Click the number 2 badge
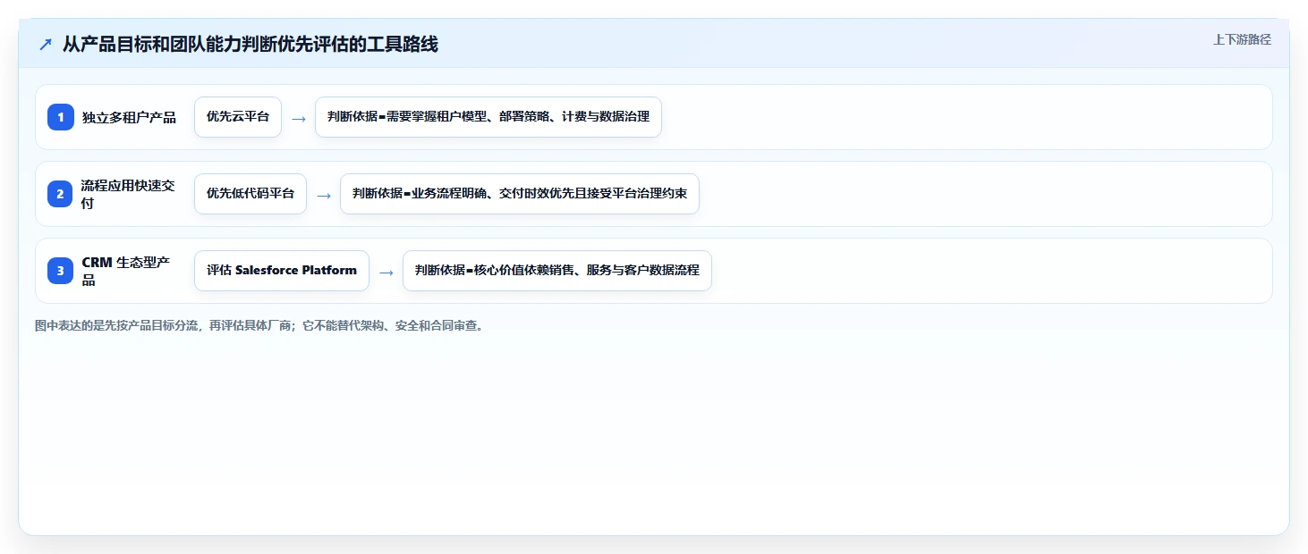This screenshot has width=1308, height=554. (61, 194)
